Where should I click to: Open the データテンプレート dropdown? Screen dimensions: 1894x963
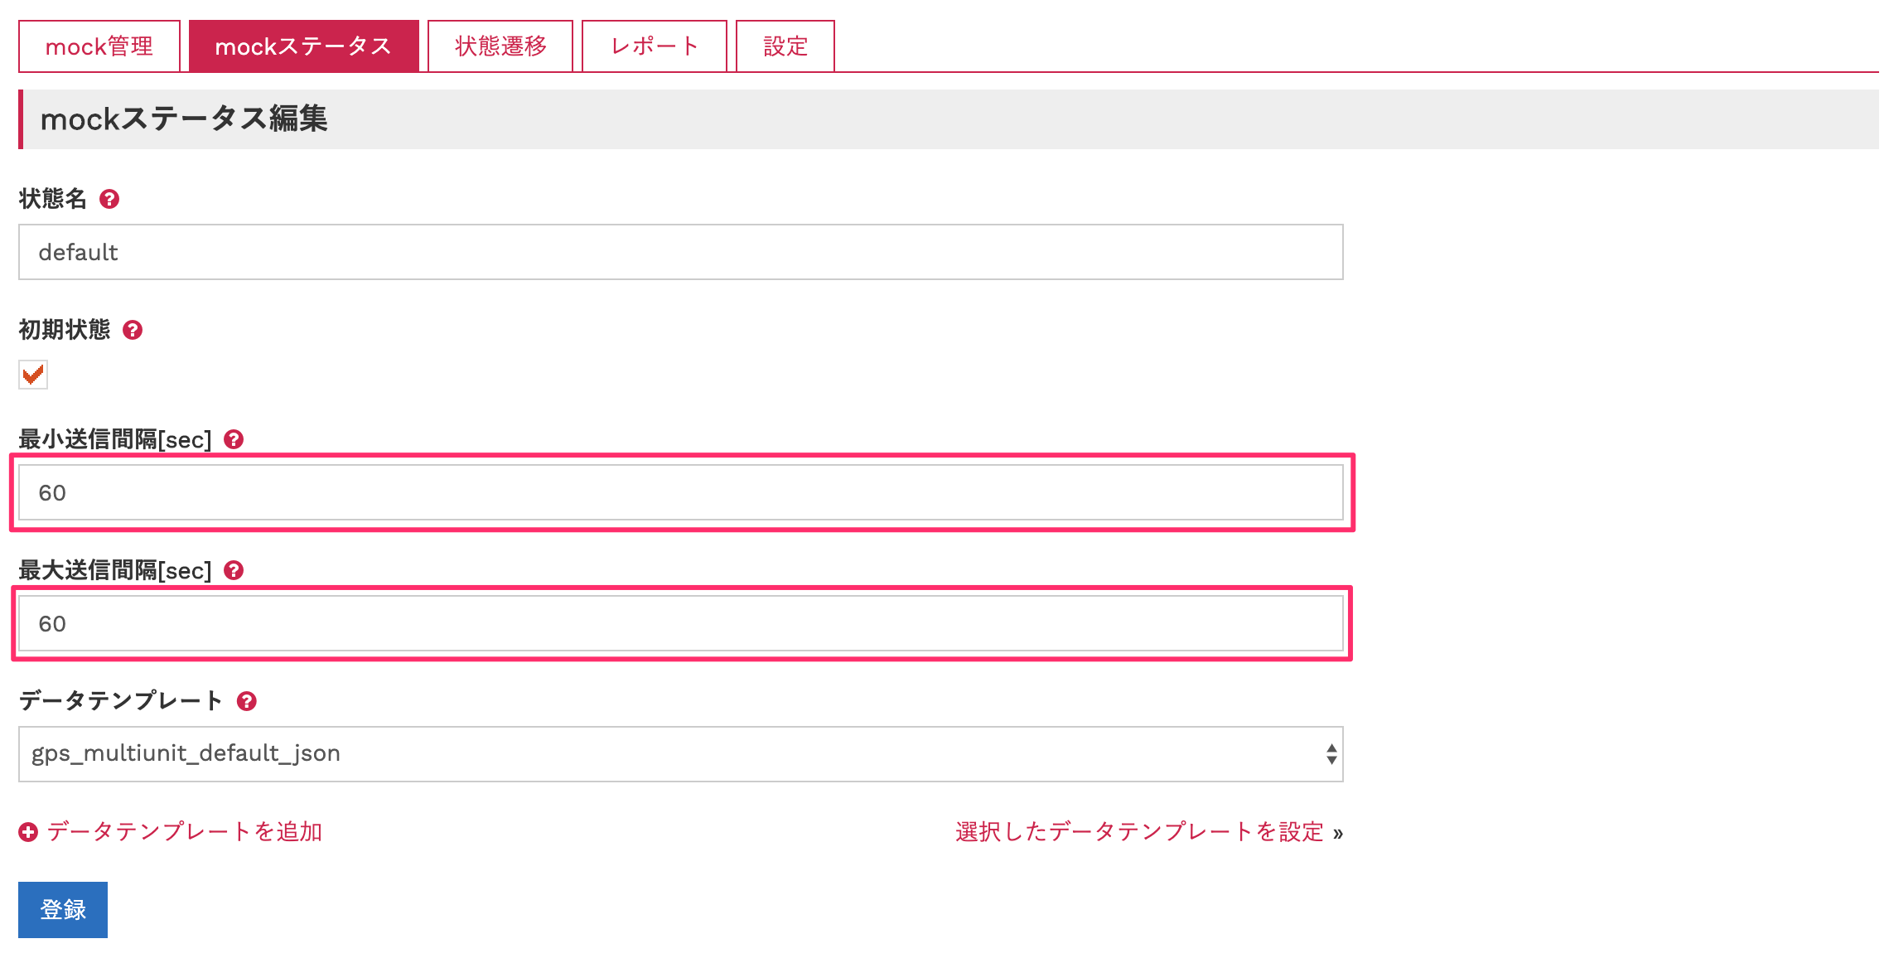click(679, 754)
